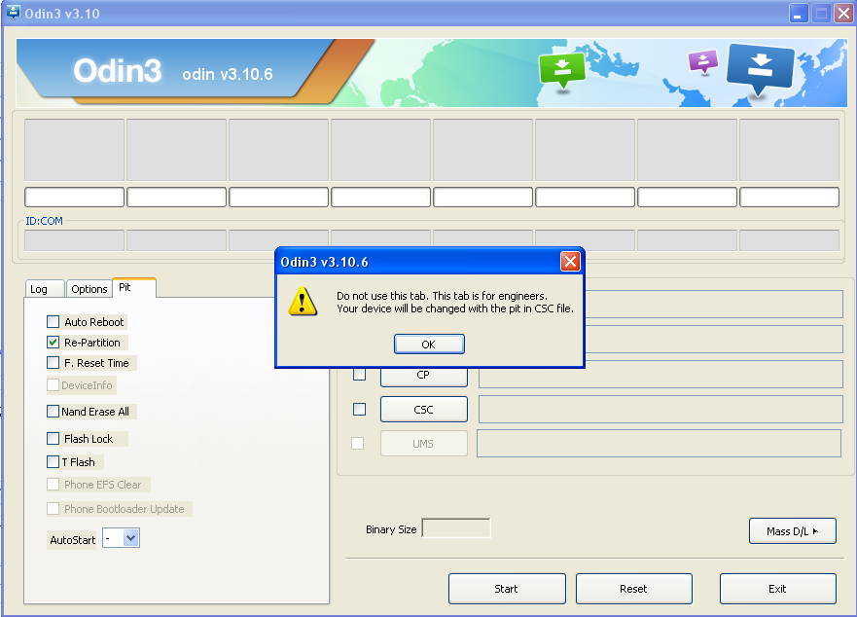The height and width of the screenshot is (617, 857).
Task: Toggle Phone Bootloader Update checkbox
Action: click(x=54, y=509)
